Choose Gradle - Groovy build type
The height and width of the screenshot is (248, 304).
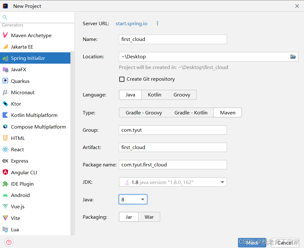click(144, 113)
